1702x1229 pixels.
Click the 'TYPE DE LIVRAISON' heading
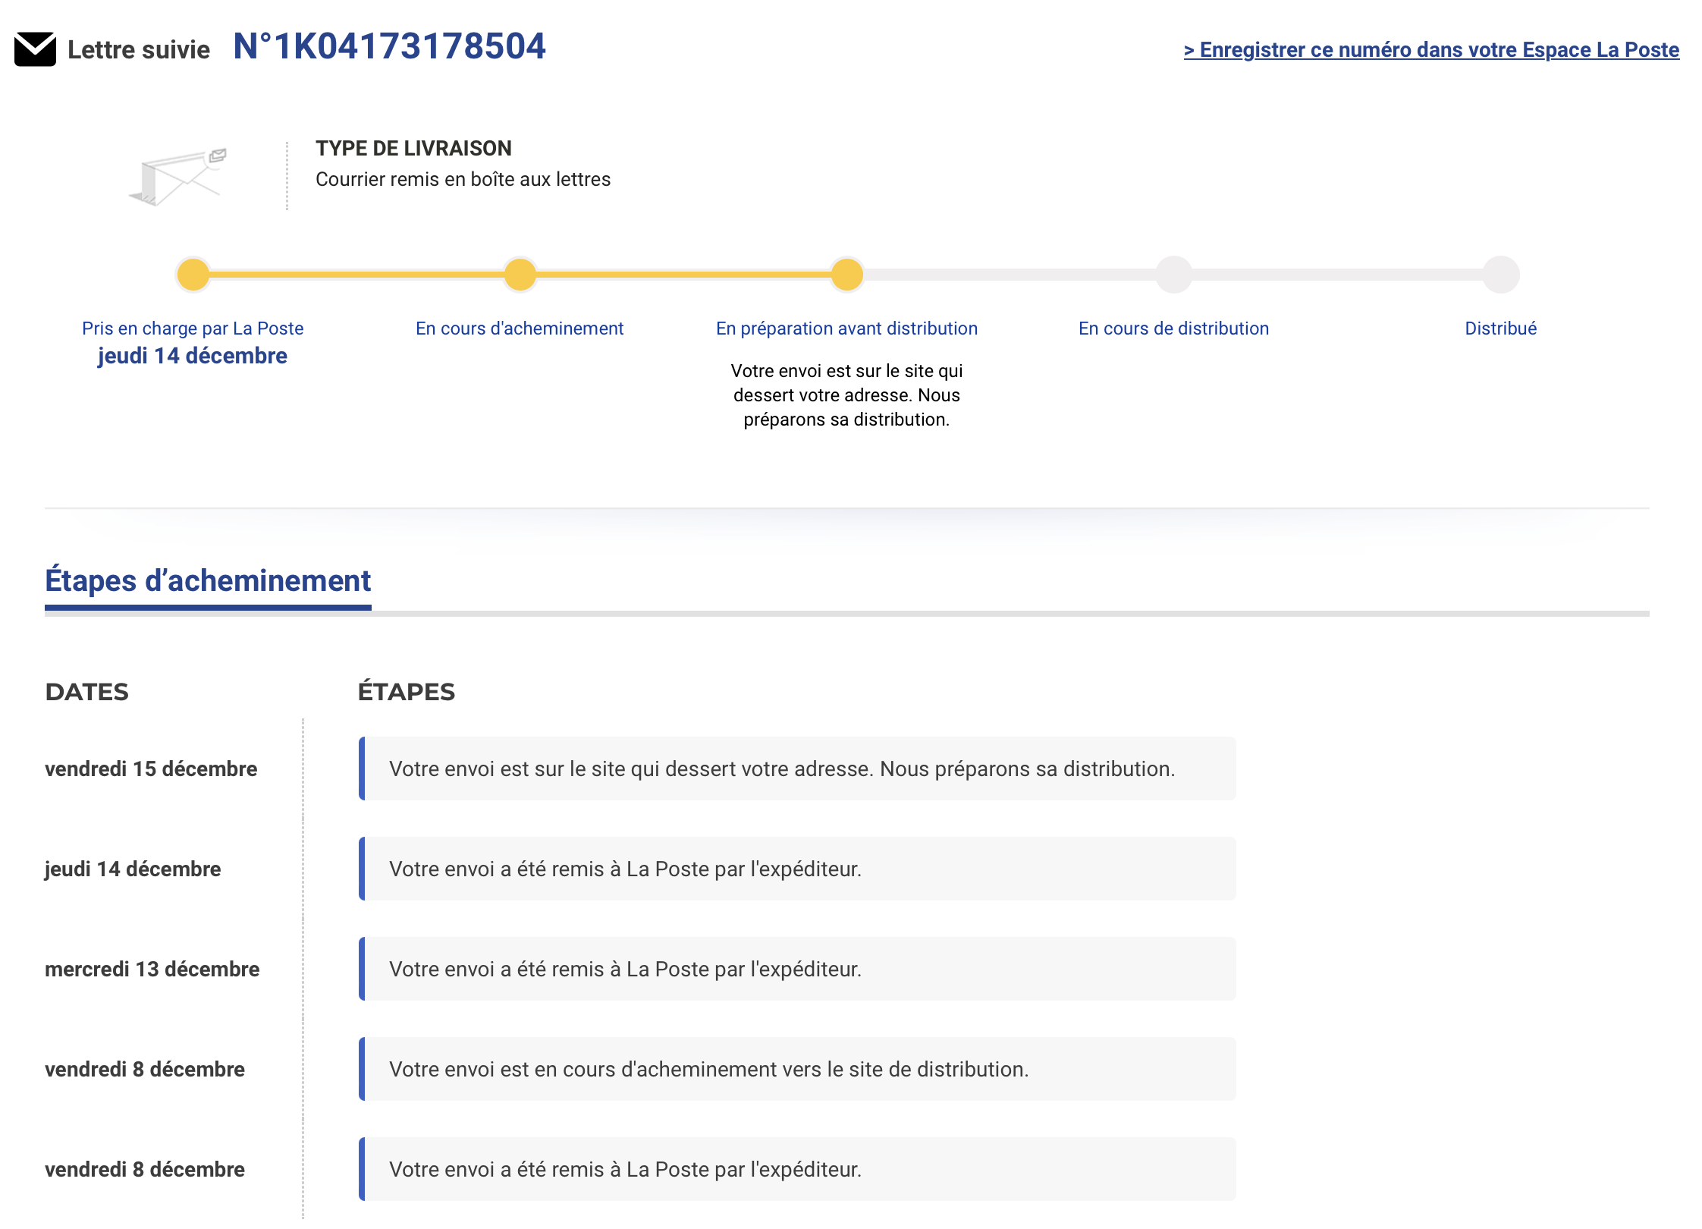click(x=413, y=149)
